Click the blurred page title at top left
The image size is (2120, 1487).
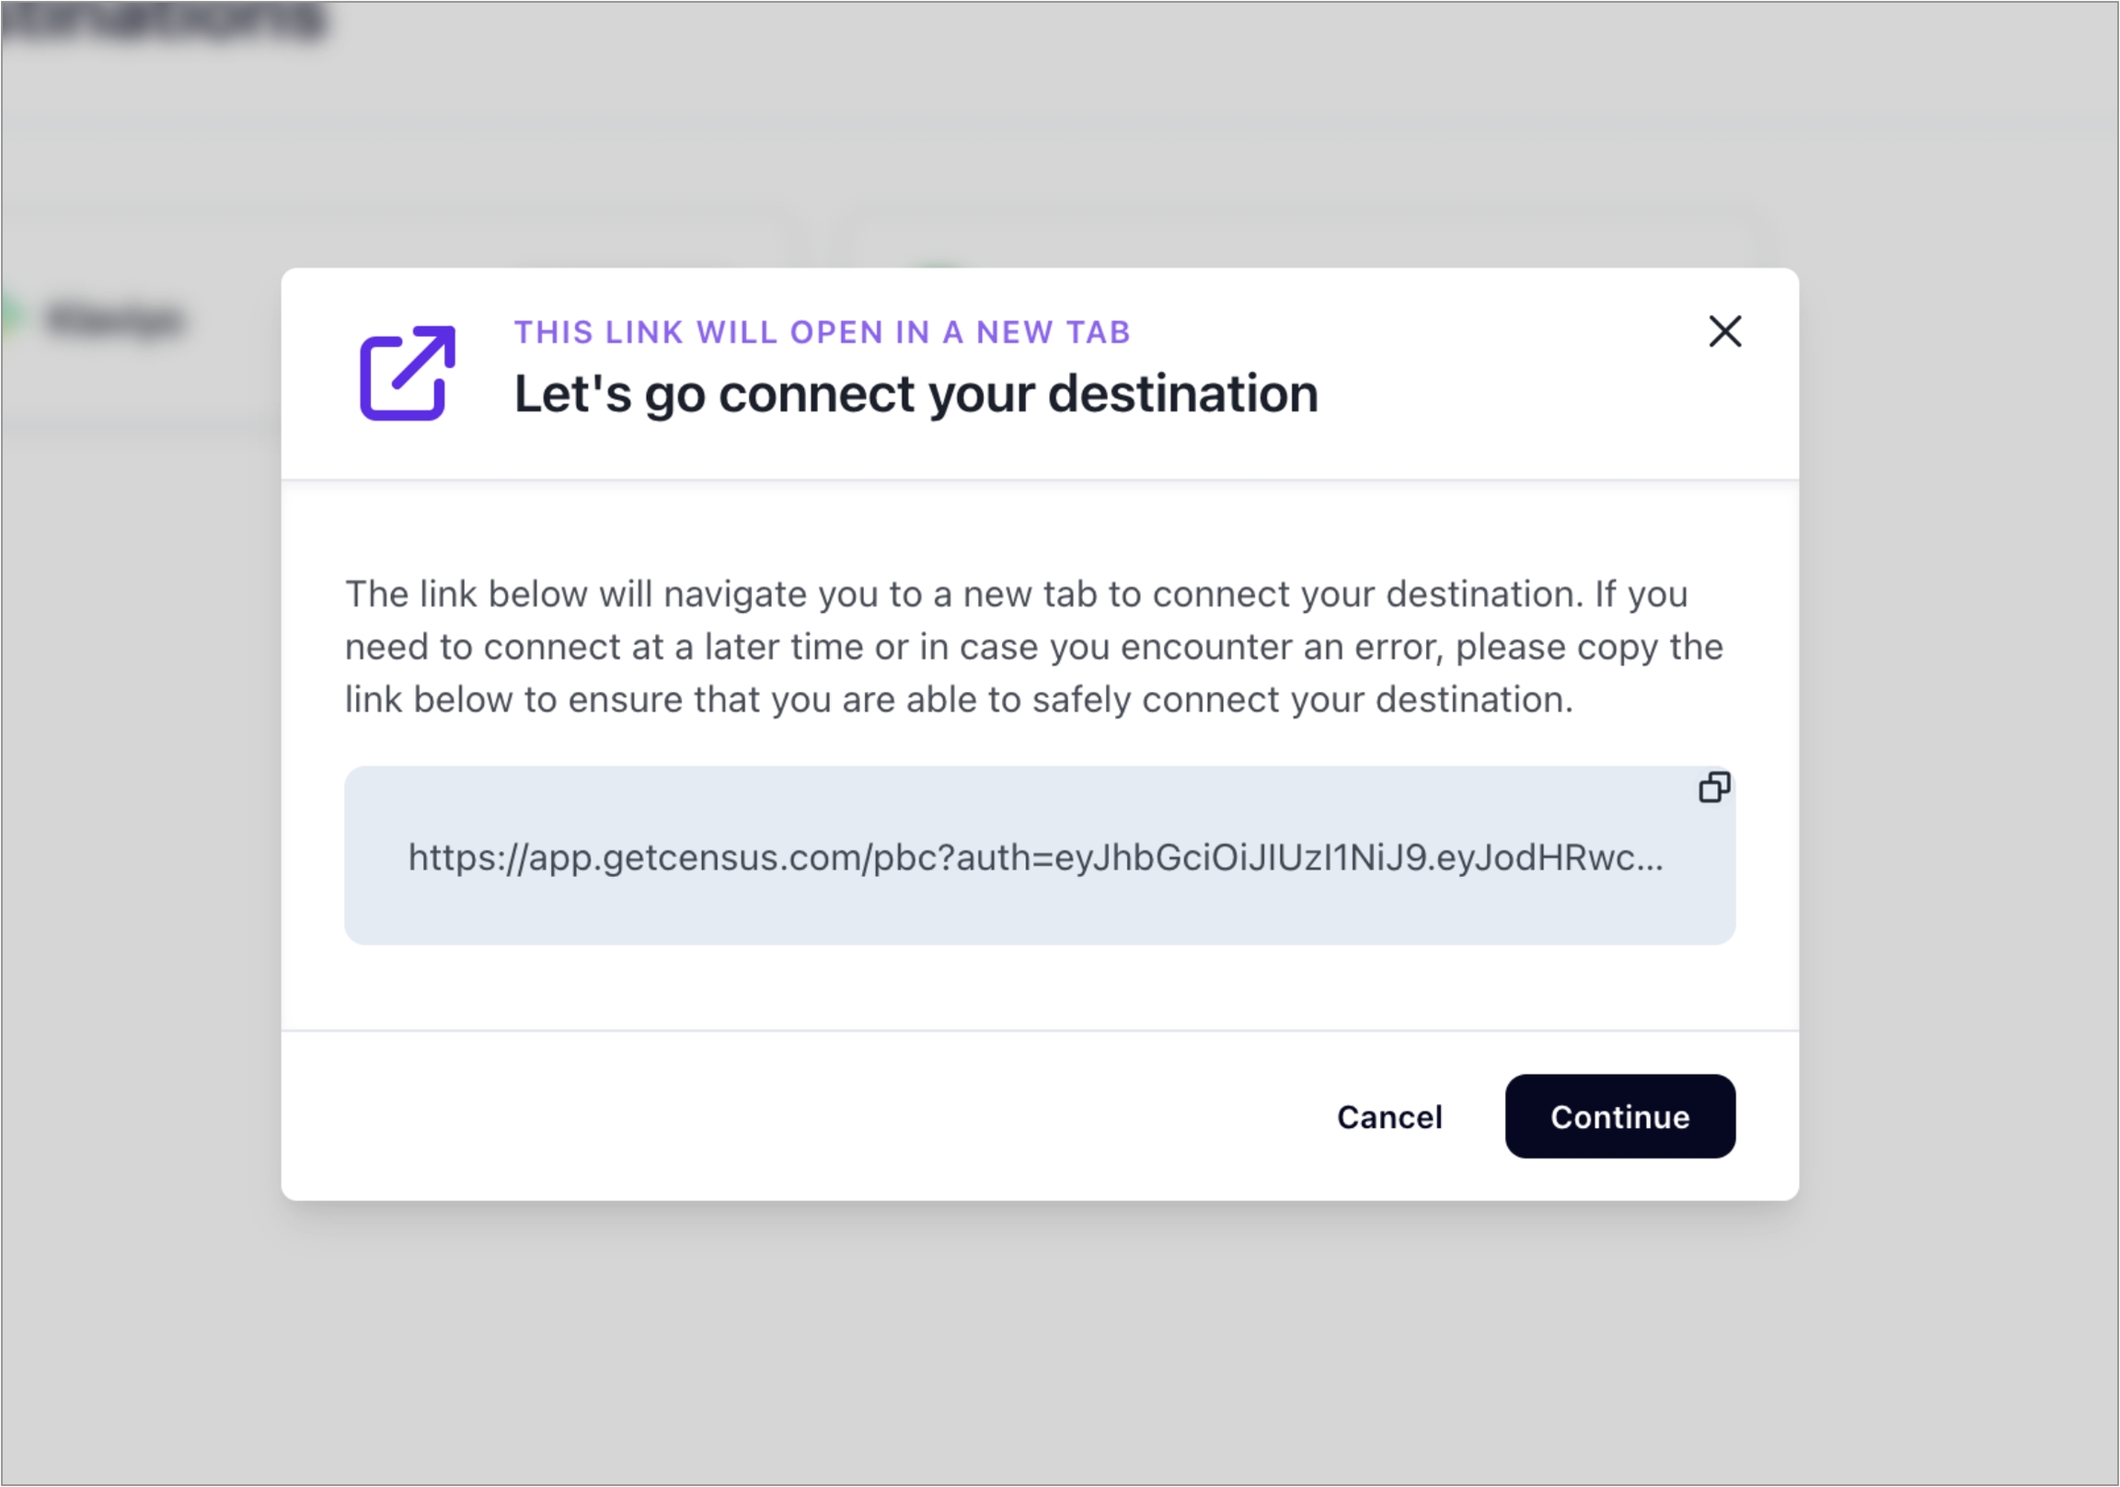[162, 20]
